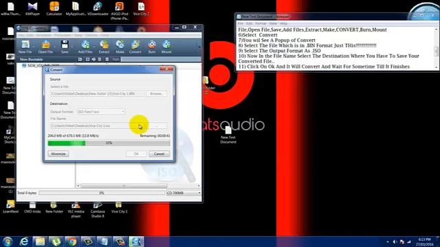Click the Make toolbar icon
The height and width of the screenshot is (247, 440).
click(120, 47)
